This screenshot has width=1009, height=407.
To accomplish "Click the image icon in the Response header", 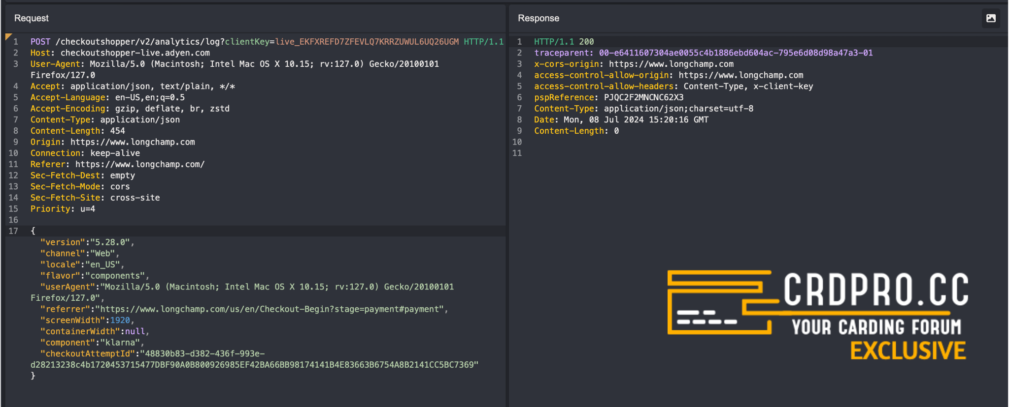I will (x=991, y=18).
